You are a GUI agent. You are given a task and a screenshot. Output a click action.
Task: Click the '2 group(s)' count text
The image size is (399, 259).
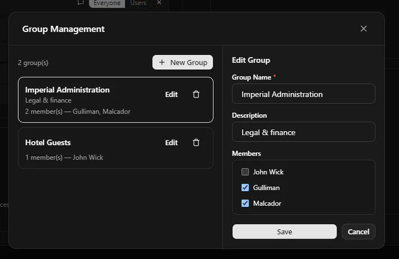(x=33, y=63)
